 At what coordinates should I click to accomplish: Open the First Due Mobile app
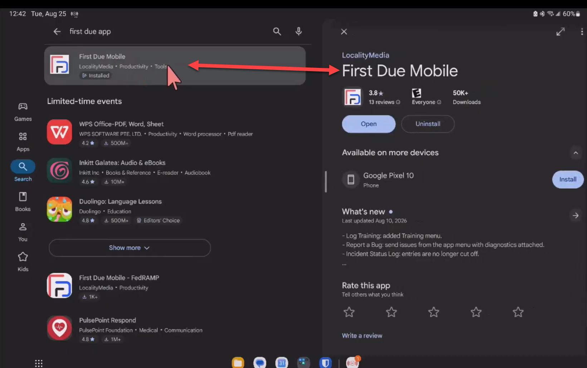point(369,124)
